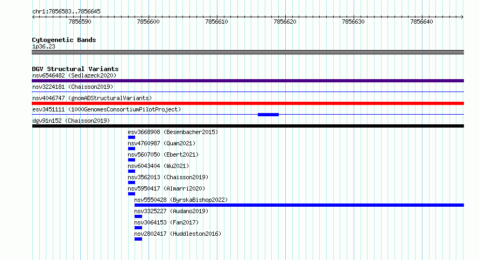479x260 pixels.
Task: Open variant nsv3064153 (Fan2017) label
Action: click(166, 222)
